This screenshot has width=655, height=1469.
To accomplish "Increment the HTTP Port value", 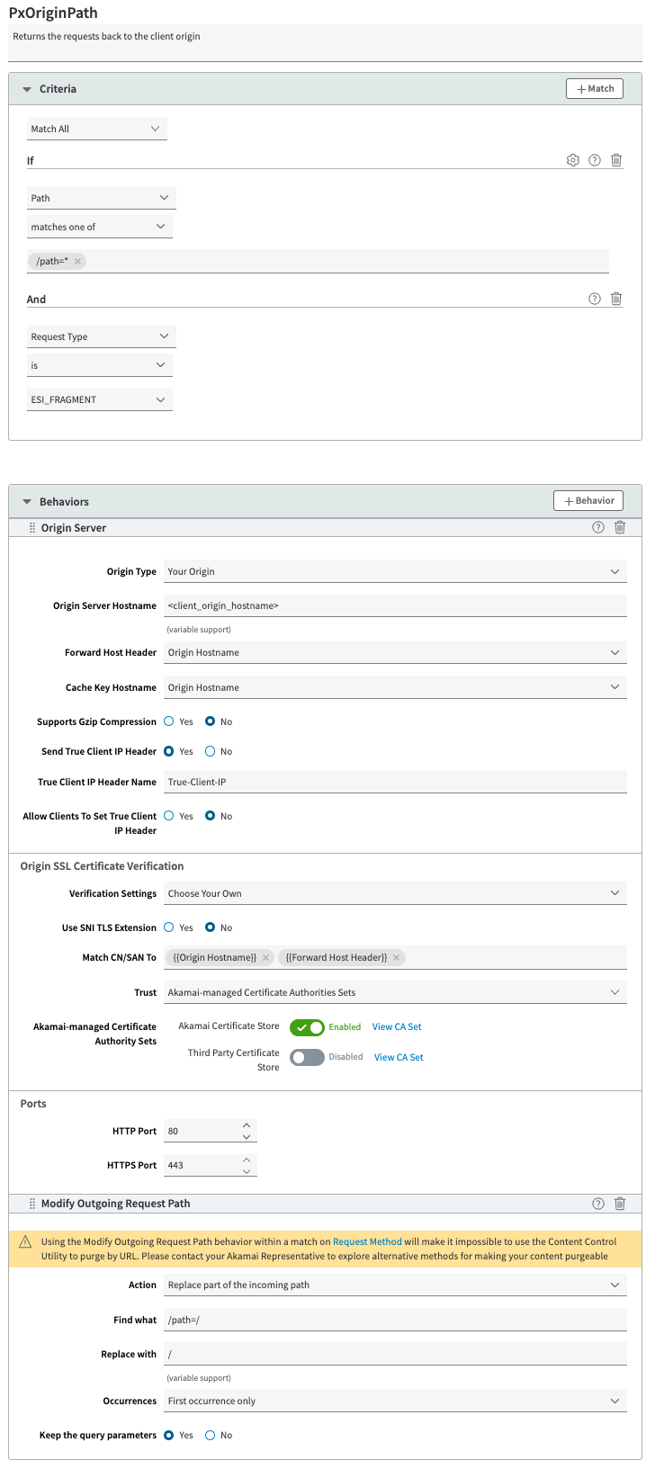I will [247, 1124].
